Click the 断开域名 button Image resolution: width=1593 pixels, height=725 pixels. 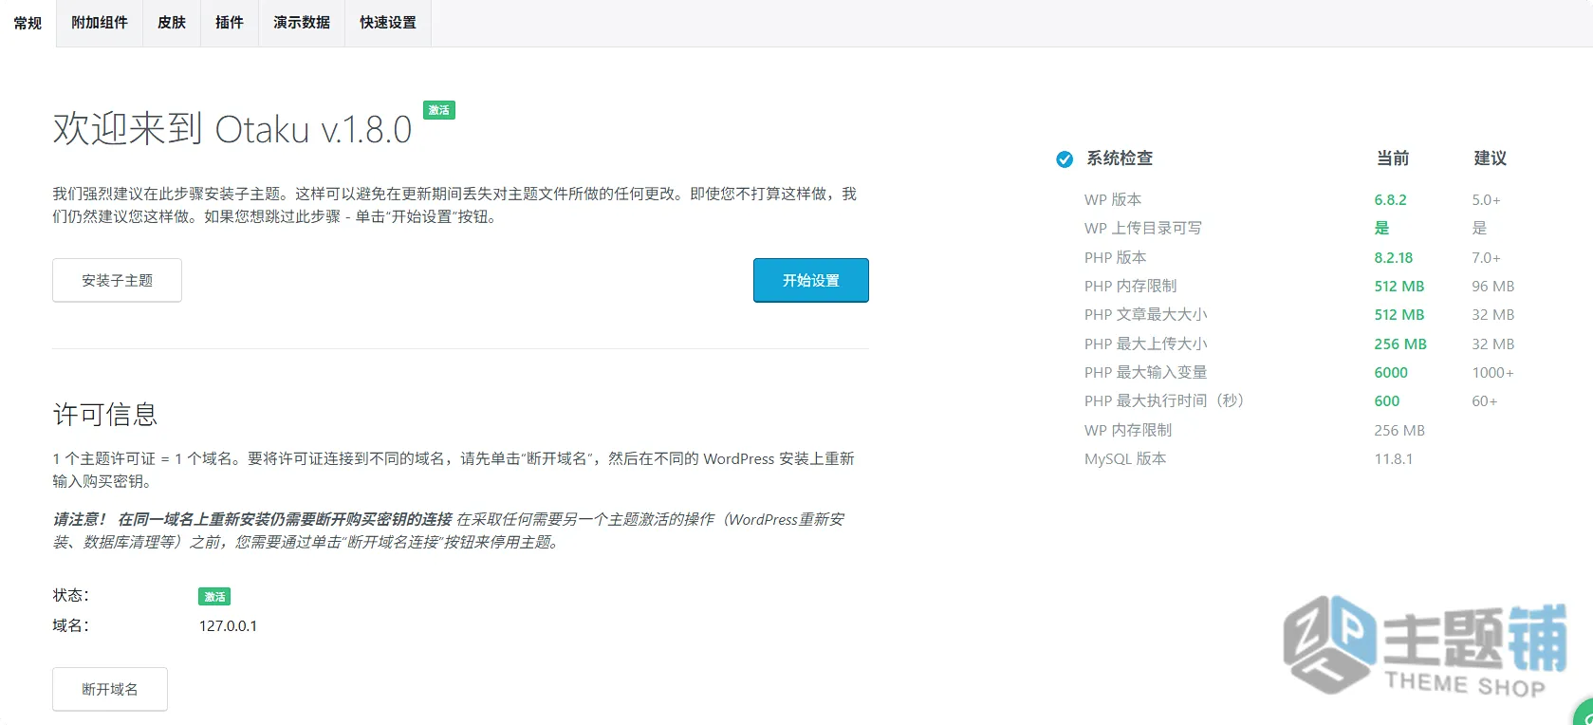point(110,689)
